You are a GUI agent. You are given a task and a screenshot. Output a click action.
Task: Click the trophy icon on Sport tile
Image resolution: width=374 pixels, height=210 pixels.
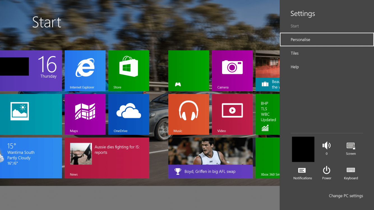click(x=178, y=171)
